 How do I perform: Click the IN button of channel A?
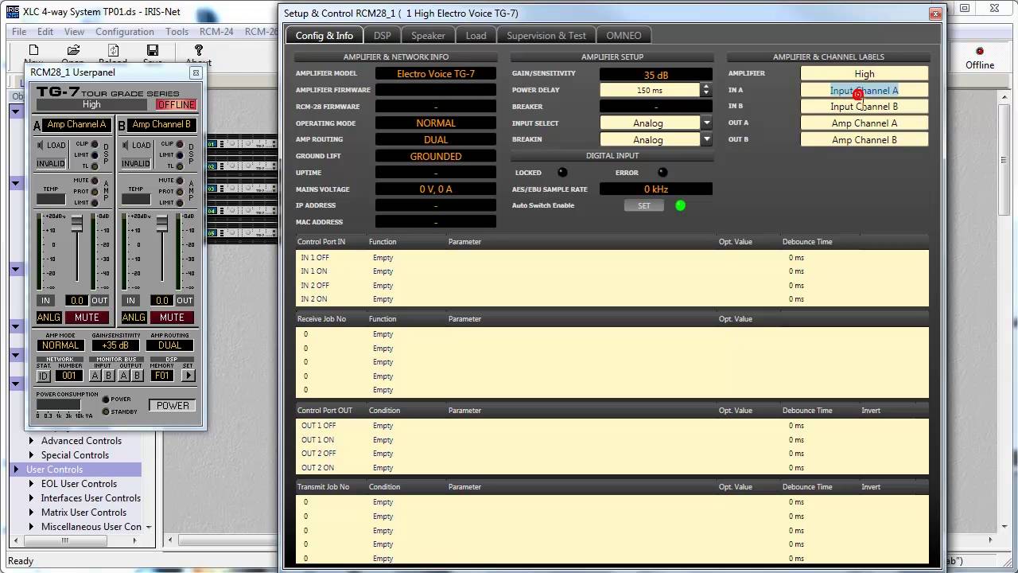click(45, 300)
